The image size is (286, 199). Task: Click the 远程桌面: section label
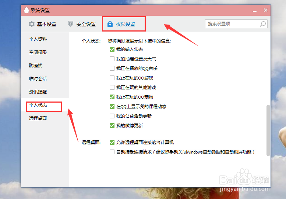click(x=91, y=142)
